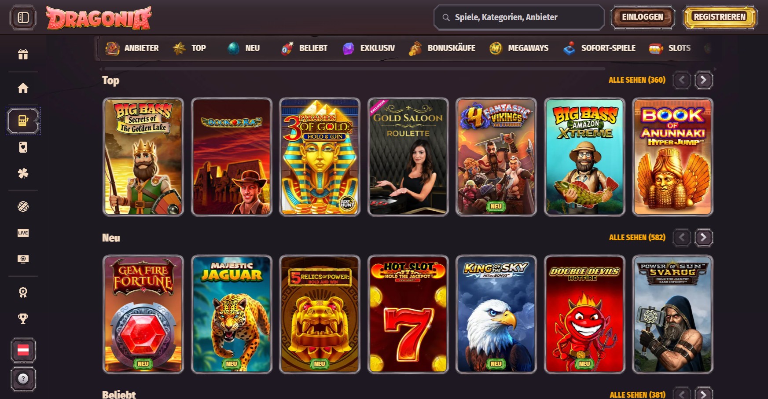Viewport: 768px width, 399px height.
Task: Open the LIVE casino sidebar icon
Action: point(23,233)
